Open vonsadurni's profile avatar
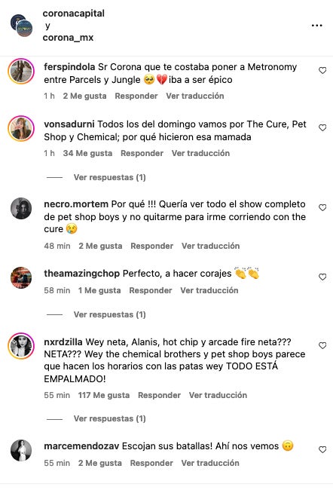The height and width of the screenshot is (493, 333). 21,128
